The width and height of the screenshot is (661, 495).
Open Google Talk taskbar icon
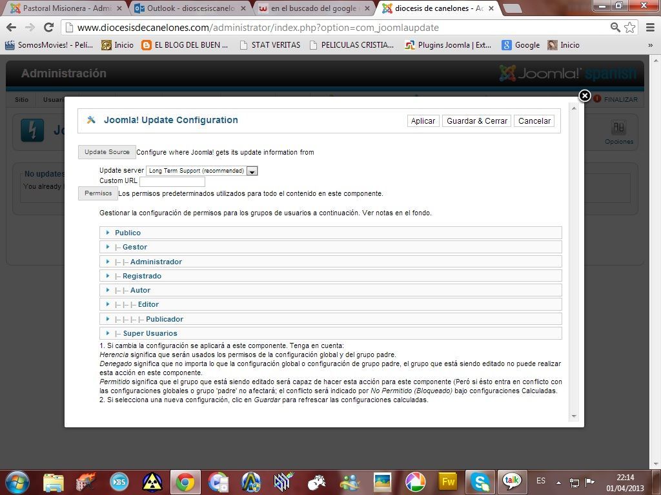click(x=511, y=481)
